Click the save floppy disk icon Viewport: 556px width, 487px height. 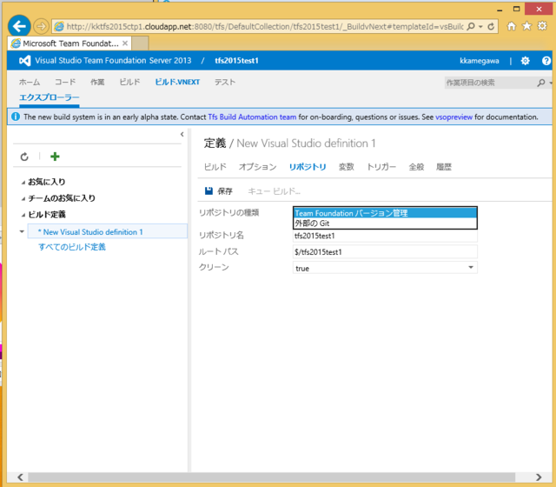(208, 191)
